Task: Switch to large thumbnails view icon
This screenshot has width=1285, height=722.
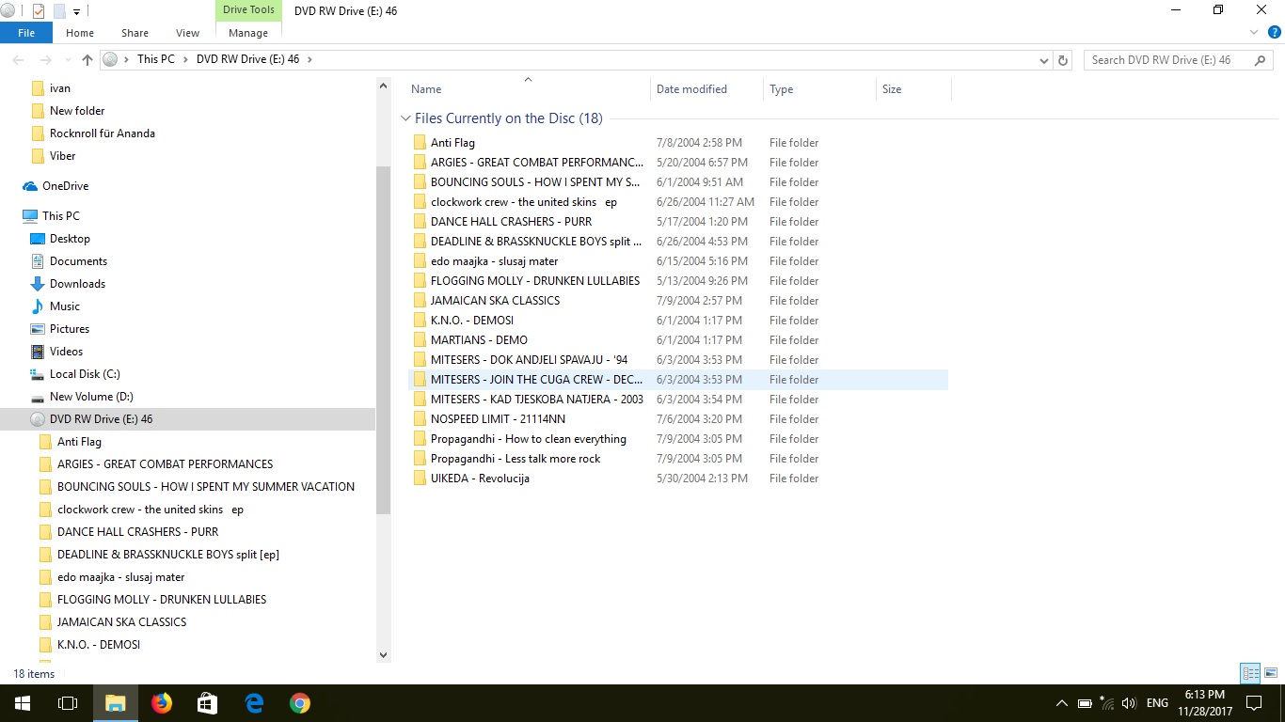Action: click(1271, 673)
